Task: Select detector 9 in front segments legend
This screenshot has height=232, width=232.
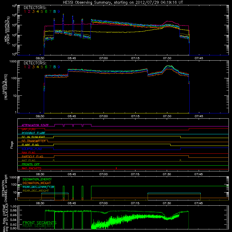Action: [x=59, y=12]
